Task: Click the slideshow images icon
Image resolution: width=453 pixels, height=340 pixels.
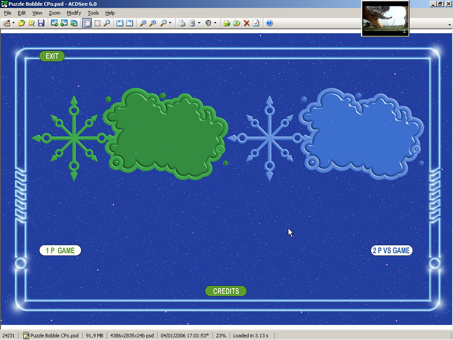Action: [x=74, y=23]
